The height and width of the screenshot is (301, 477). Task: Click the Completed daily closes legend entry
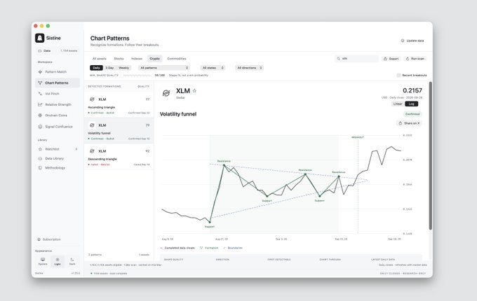pyautogui.click(x=177, y=248)
